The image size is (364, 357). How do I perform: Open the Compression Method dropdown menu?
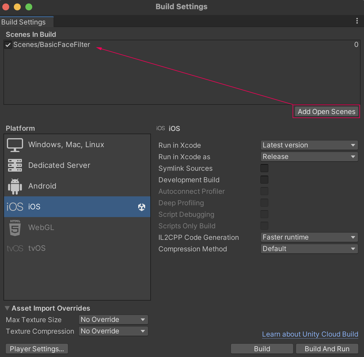(x=309, y=249)
